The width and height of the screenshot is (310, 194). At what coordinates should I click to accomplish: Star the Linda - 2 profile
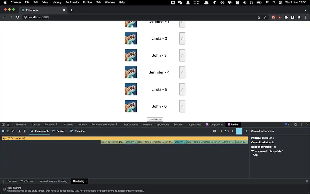coord(182,38)
